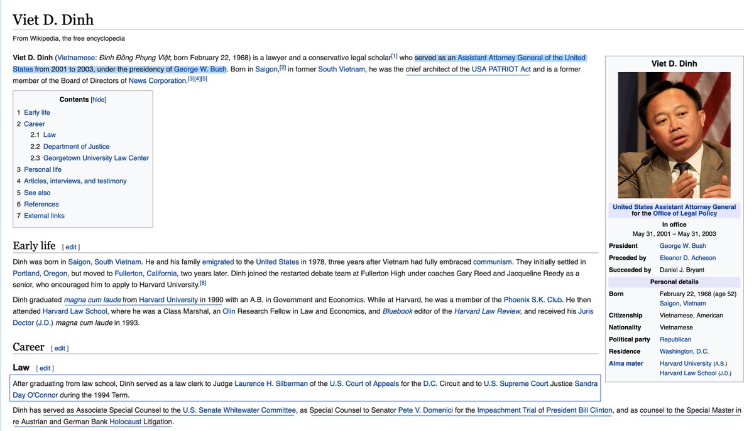Follow Office of Legal Policy infobox link
754x431 pixels.
pyautogui.click(x=685, y=213)
